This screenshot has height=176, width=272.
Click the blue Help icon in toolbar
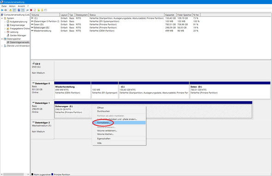pyautogui.click(x=19, y=10)
